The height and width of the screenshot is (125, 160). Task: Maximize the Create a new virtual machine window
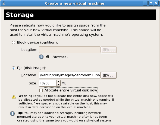(x=151, y=4)
